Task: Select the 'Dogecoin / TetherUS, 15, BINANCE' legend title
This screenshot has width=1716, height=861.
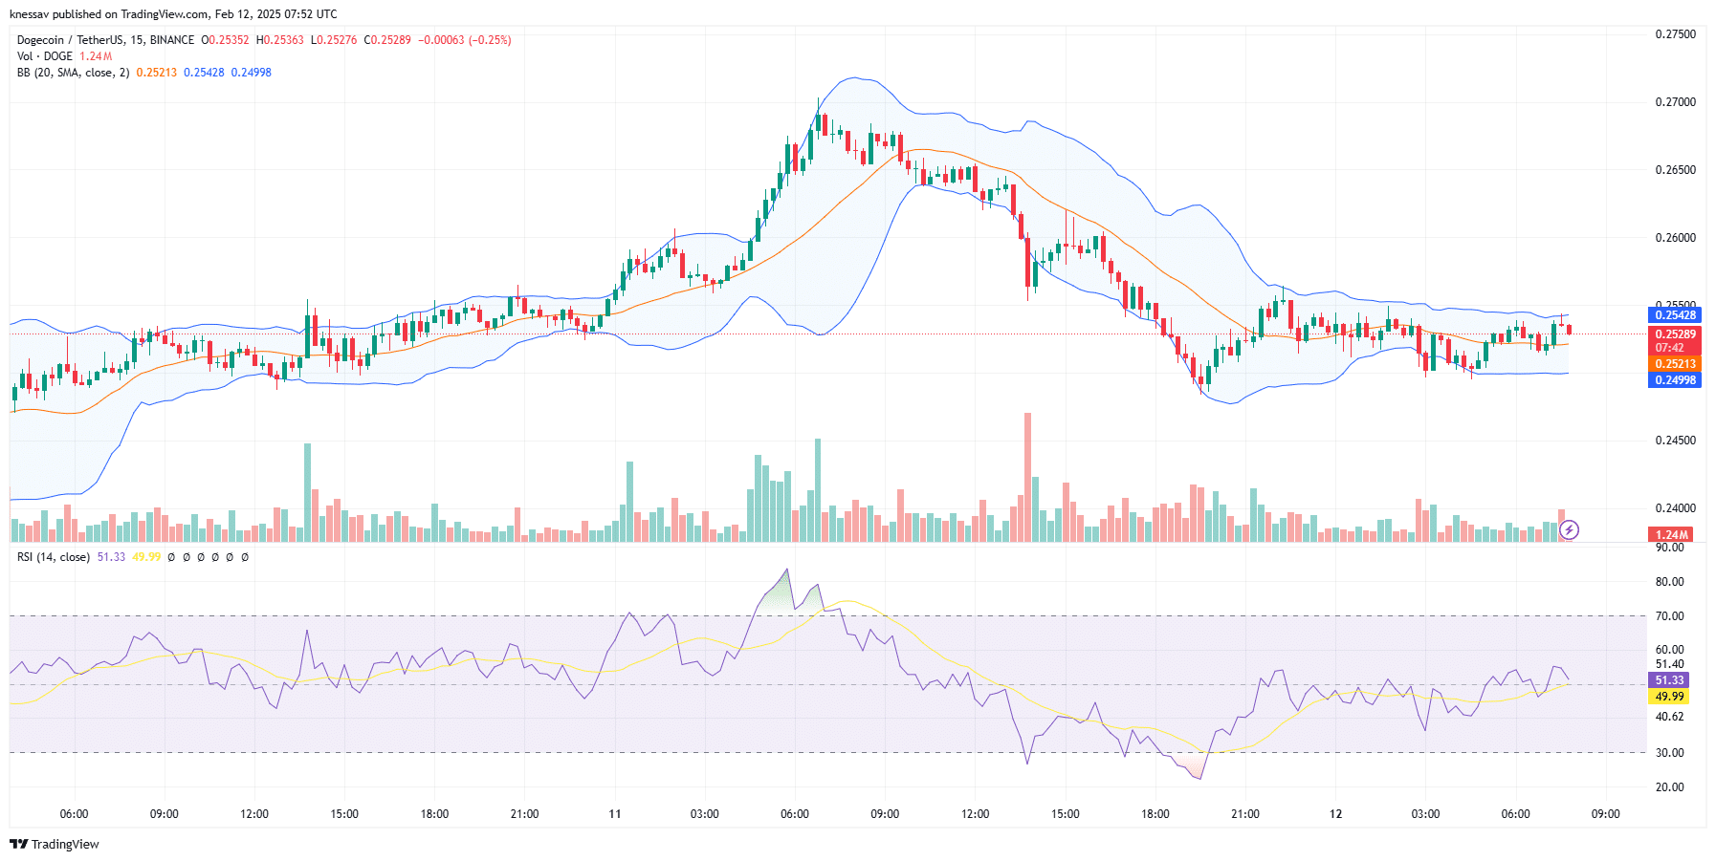Action: pyautogui.click(x=105, y=40)
